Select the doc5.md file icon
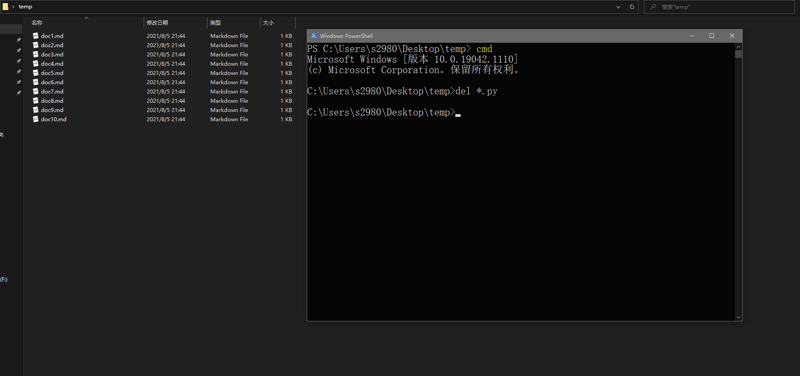 [x=36, y=73]
